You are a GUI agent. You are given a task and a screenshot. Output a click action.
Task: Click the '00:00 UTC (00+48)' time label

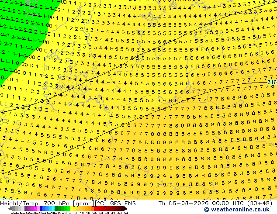(x=242, y=204)
